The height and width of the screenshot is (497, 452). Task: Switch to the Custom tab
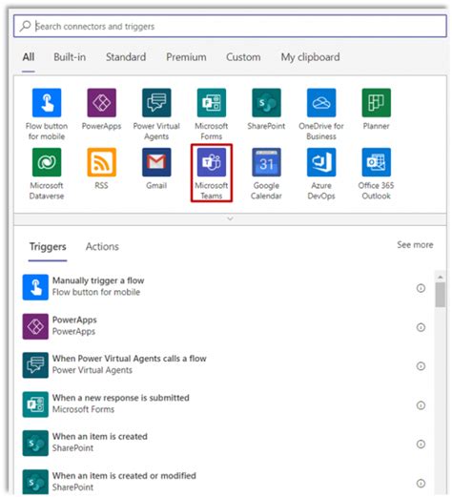pyautogui.click(x=243, y=57)
